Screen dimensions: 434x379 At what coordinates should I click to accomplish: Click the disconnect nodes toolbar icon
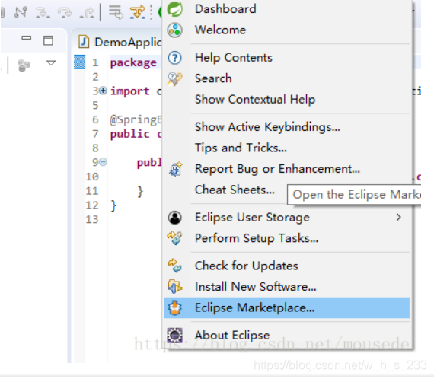(21, 12)
